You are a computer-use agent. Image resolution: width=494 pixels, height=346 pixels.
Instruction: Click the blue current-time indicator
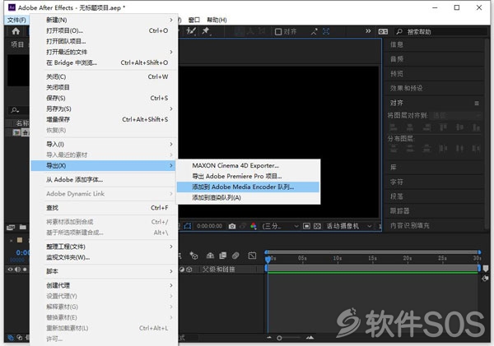tap(268, 260)
